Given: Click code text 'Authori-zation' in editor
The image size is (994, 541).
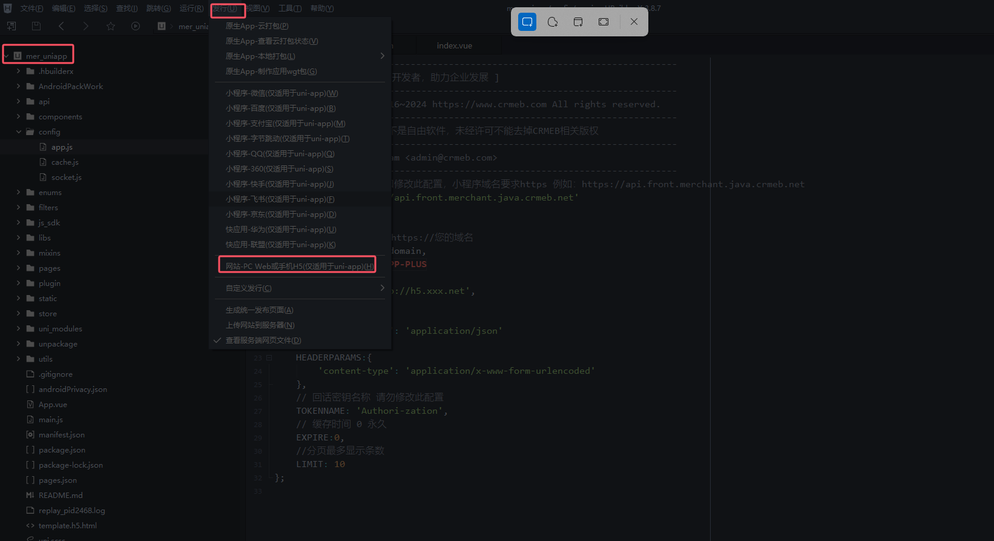Looking at the screenshot, I should point(400,411).
